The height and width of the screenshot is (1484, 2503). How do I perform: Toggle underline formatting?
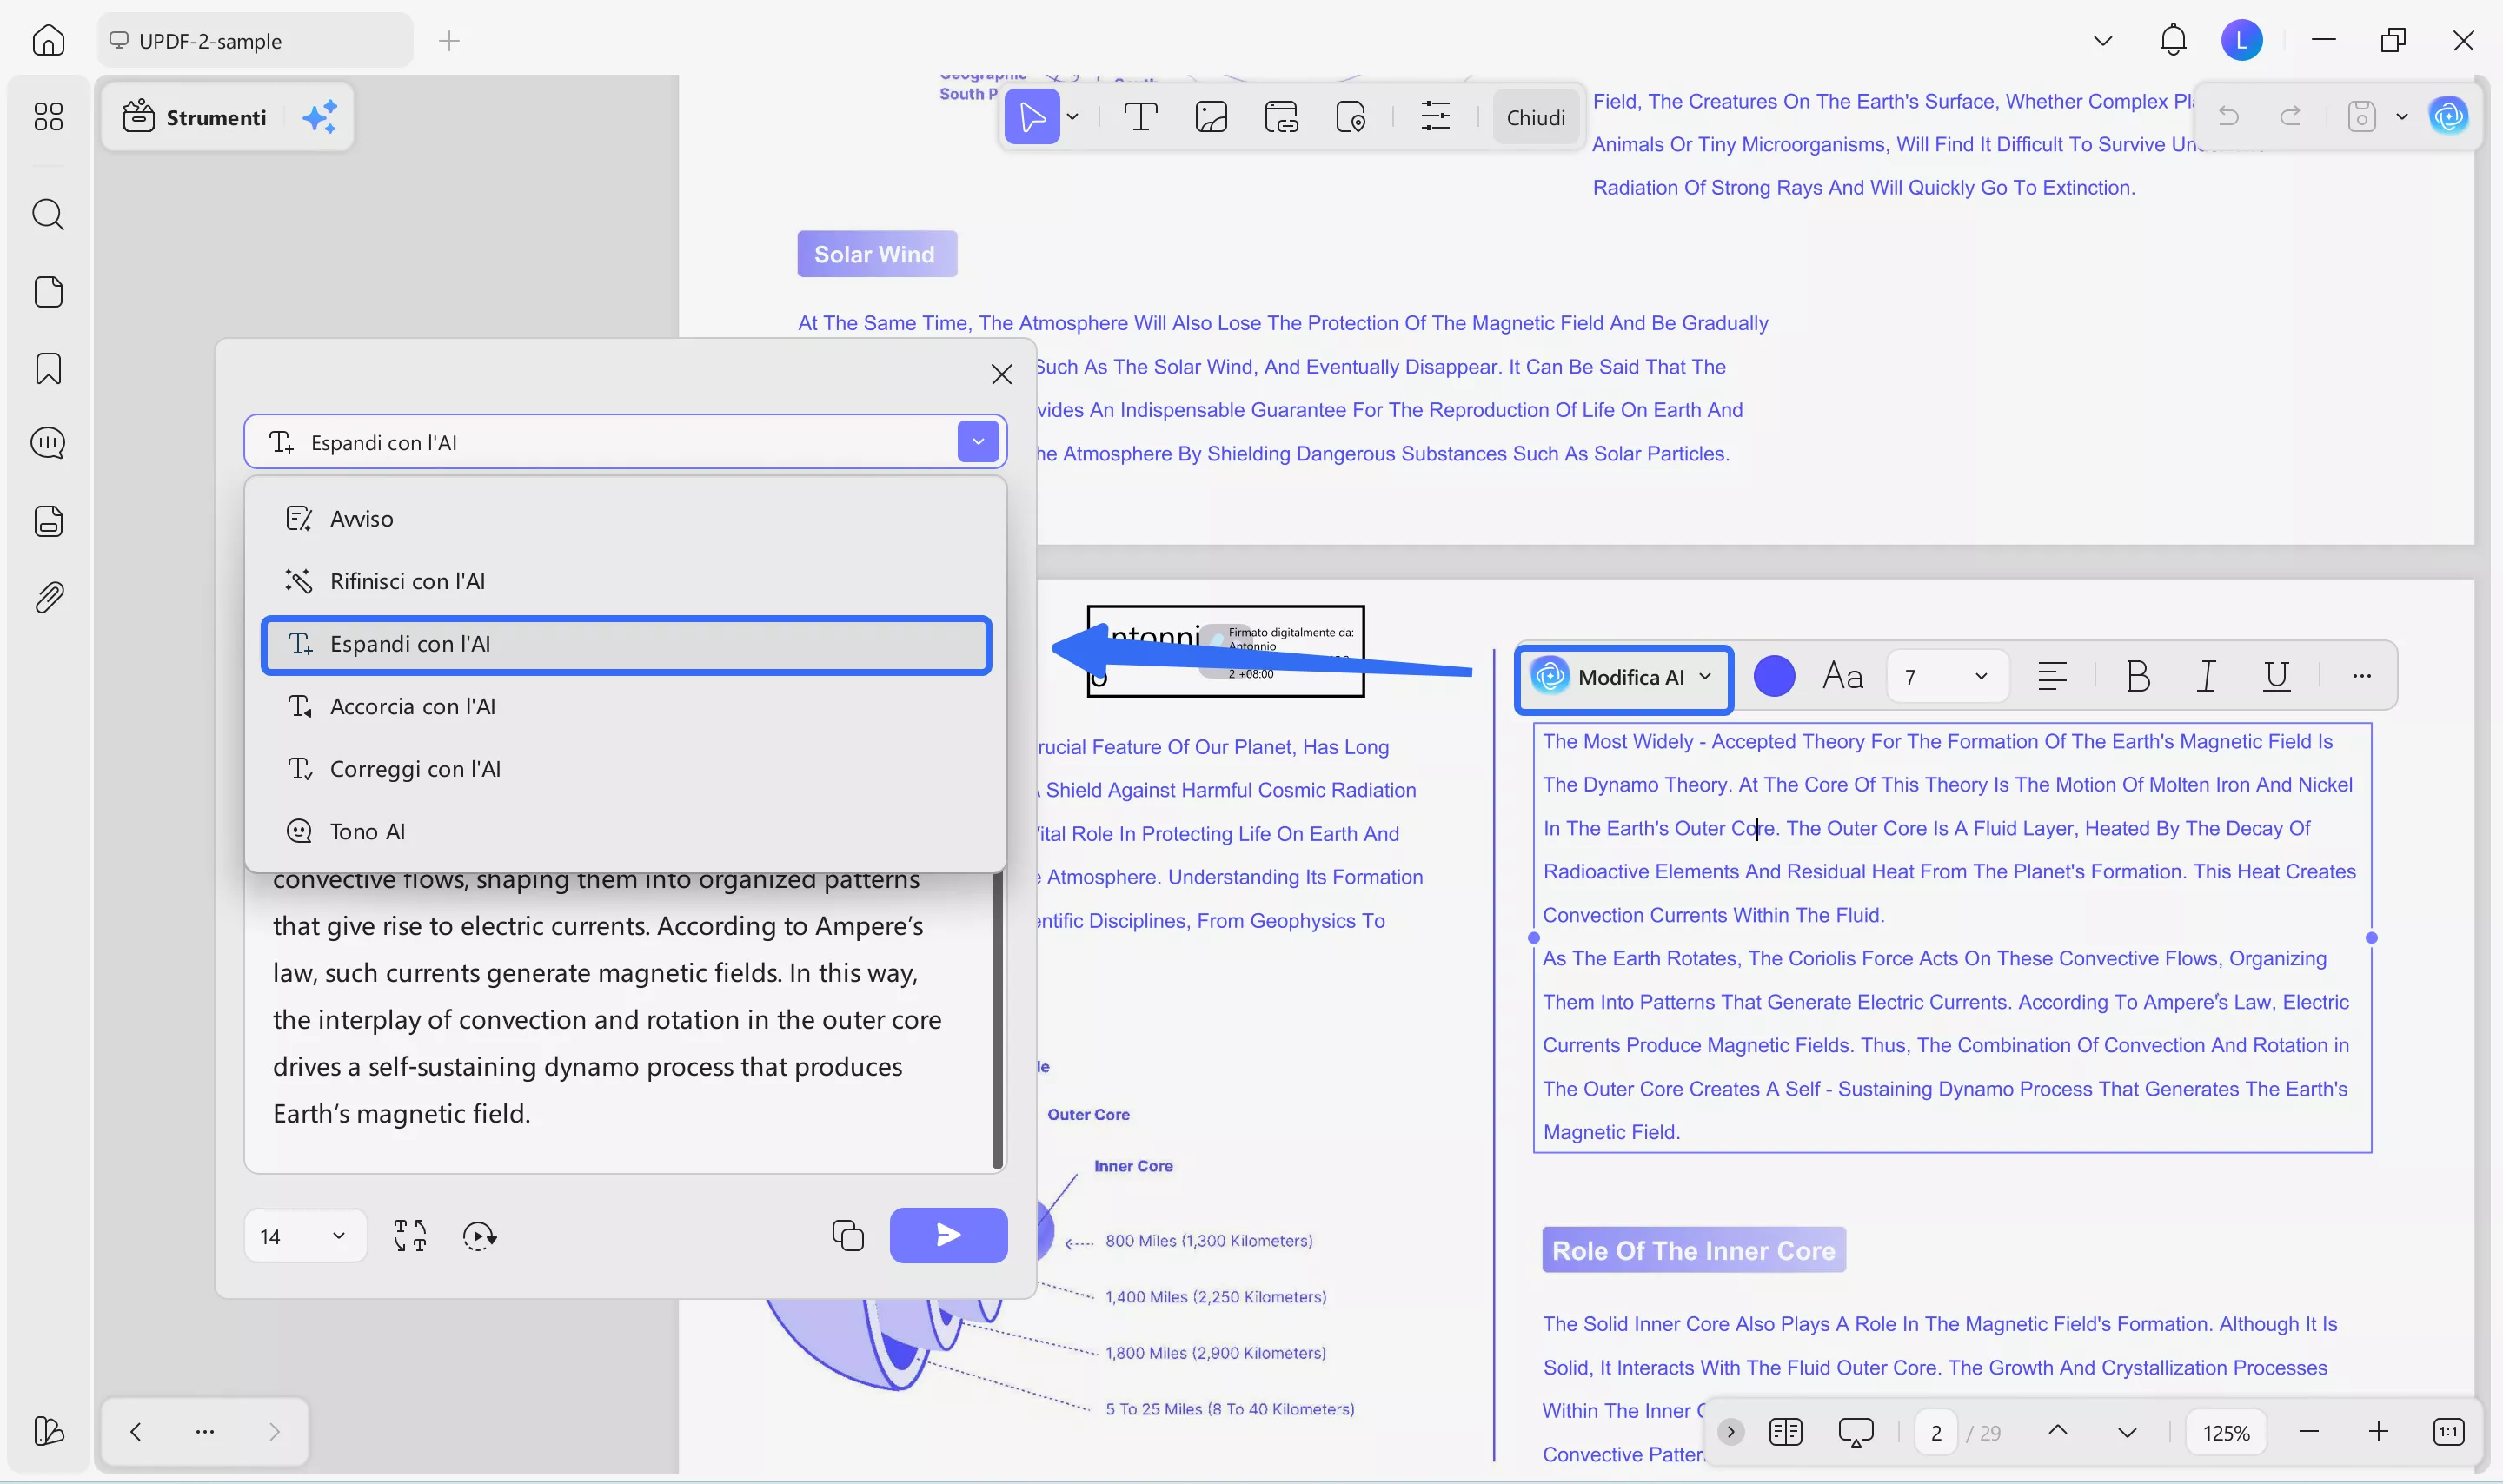point(2276,677)
